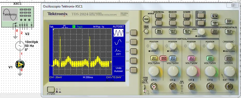
Task: Click the CH2 VOLTS/DIV knob
Action: coord(173,71)
